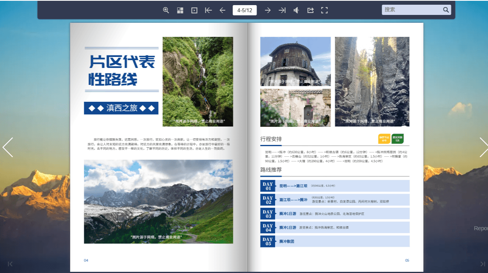Viewport: 488px width, 273px height.
Task: Start auto-flip slideshow playback
Action: [x=194, y=10]
